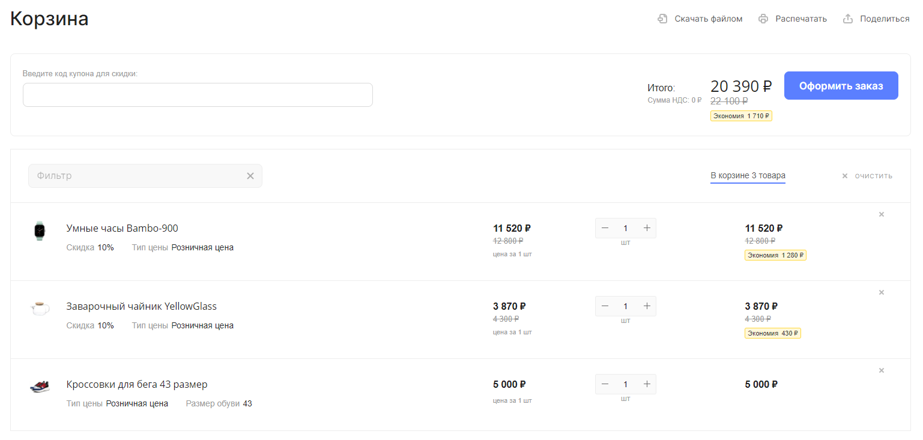Remove running sneakers from cart
The width and height of the screenshot is (923, 440).
(x=882, y=370)
